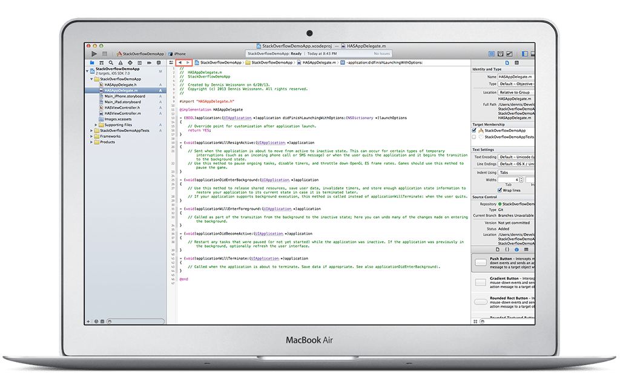Show only recently edited files filter

click(96, 321)
